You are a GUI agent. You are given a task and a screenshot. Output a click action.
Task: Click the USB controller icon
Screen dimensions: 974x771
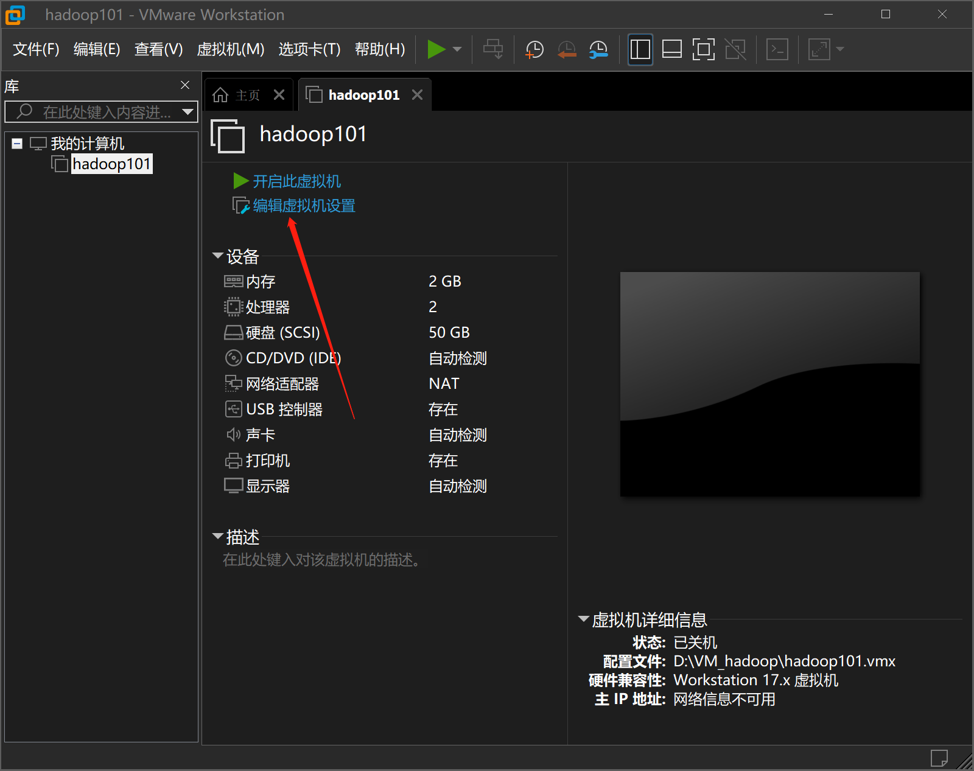pos(234,409)
